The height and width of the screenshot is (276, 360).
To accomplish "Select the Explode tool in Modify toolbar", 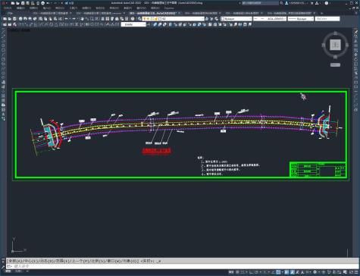I will (355, 110).
